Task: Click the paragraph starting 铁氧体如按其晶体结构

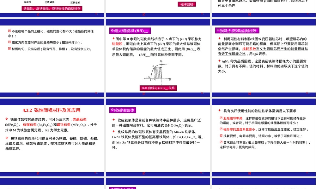Action: point(52,125)
